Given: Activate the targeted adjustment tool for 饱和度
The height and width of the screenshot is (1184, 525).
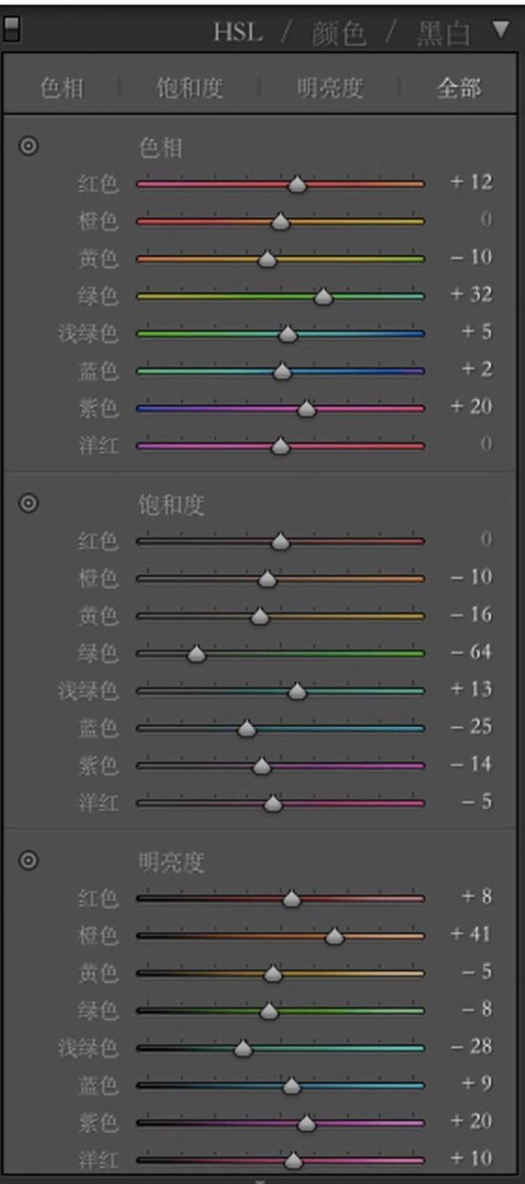Looking at the screenshot, I should pos(30,503).
